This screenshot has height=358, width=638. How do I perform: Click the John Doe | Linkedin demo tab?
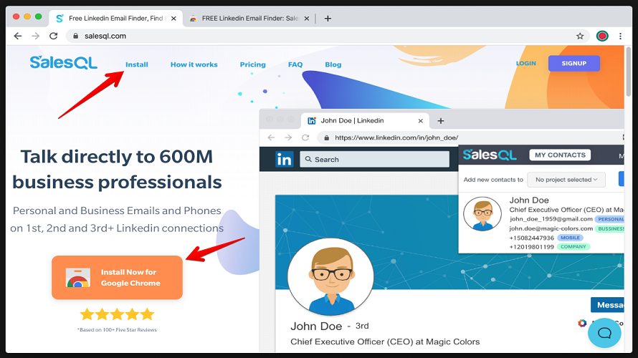[365, 121]
